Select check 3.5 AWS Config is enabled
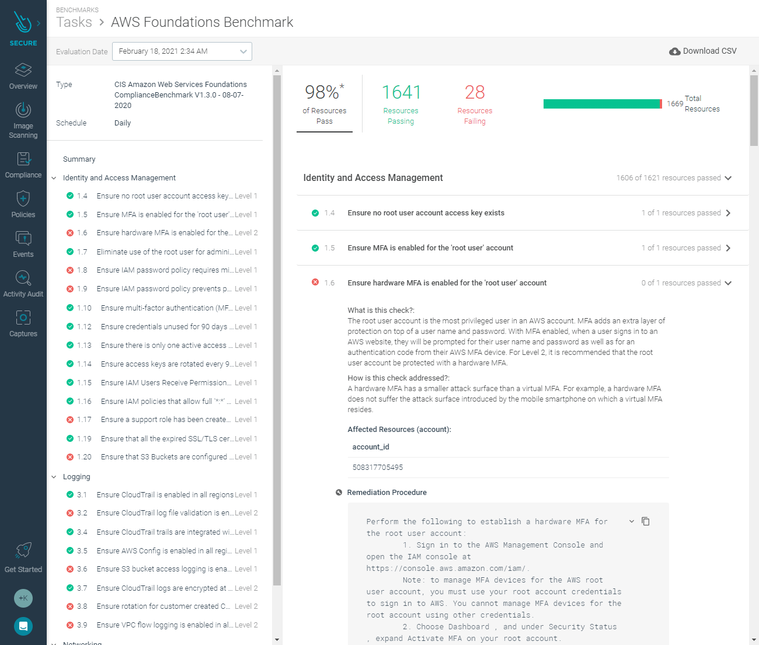759x645 pixels. coord(162,550)
